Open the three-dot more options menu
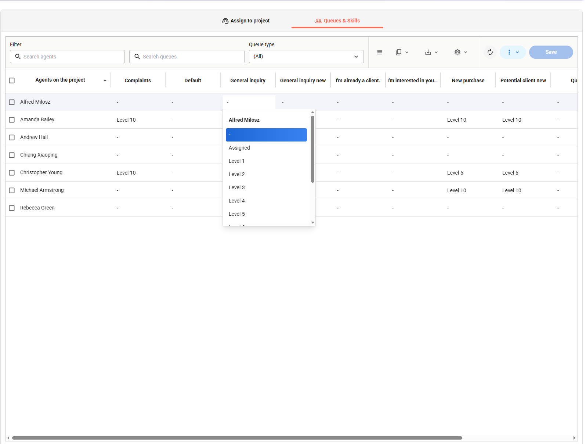The width and height of the screenshot is (586, 444). 513,52
